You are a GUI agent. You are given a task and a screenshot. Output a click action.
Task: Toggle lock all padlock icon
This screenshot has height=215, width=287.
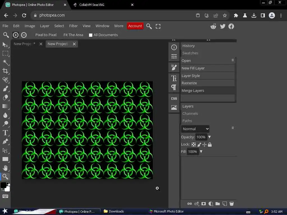click(210, 145)
